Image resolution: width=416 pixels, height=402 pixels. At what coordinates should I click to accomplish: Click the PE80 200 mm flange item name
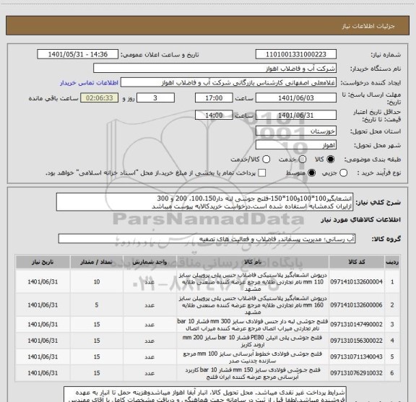coord(253,341)
